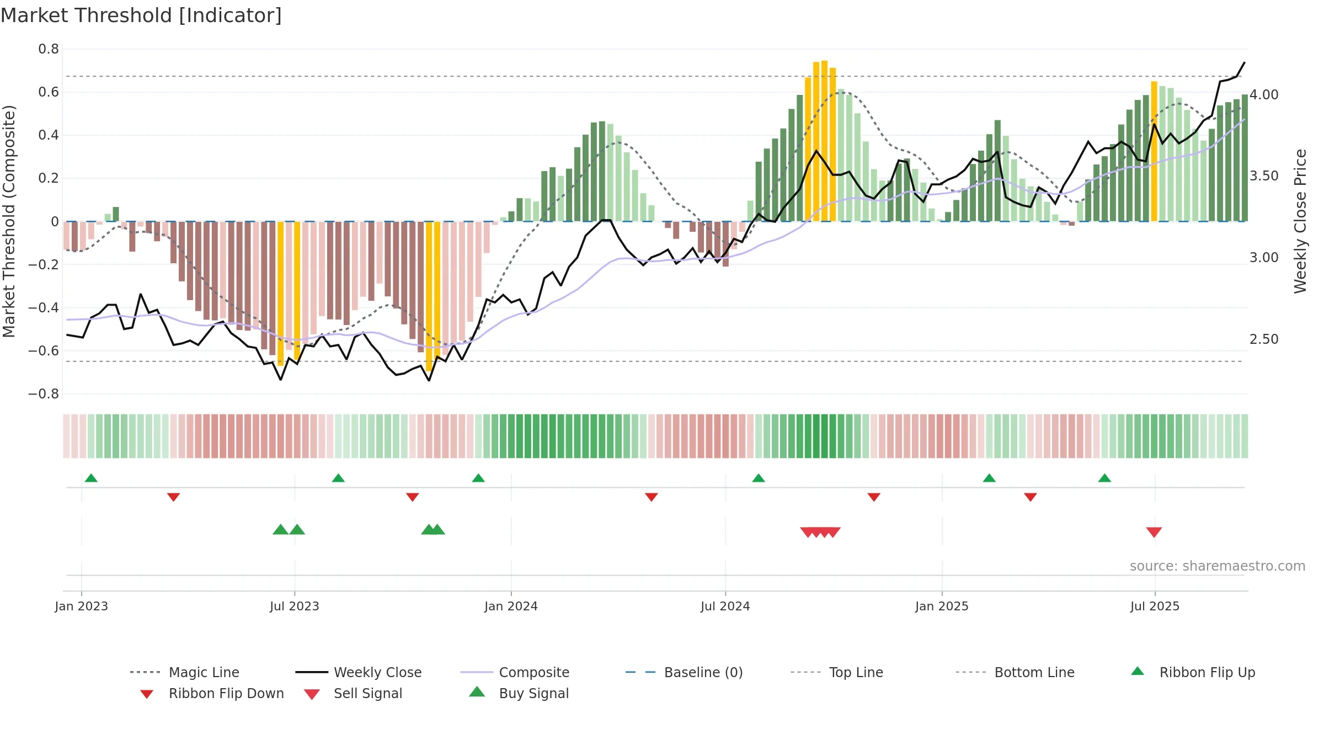The width and height of the screenshot is (1324, 745).
Task: Toggle the Composite legend entry
Action: [x=515, y=672]
